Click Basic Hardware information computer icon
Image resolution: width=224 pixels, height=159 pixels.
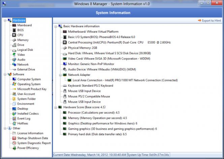point(60,26)
